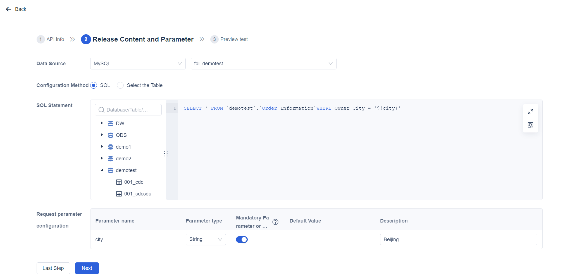The height and width of the screenshot is (278, 577).
Task: Click the demo2 database icon
Action: (x=111, y=159)
